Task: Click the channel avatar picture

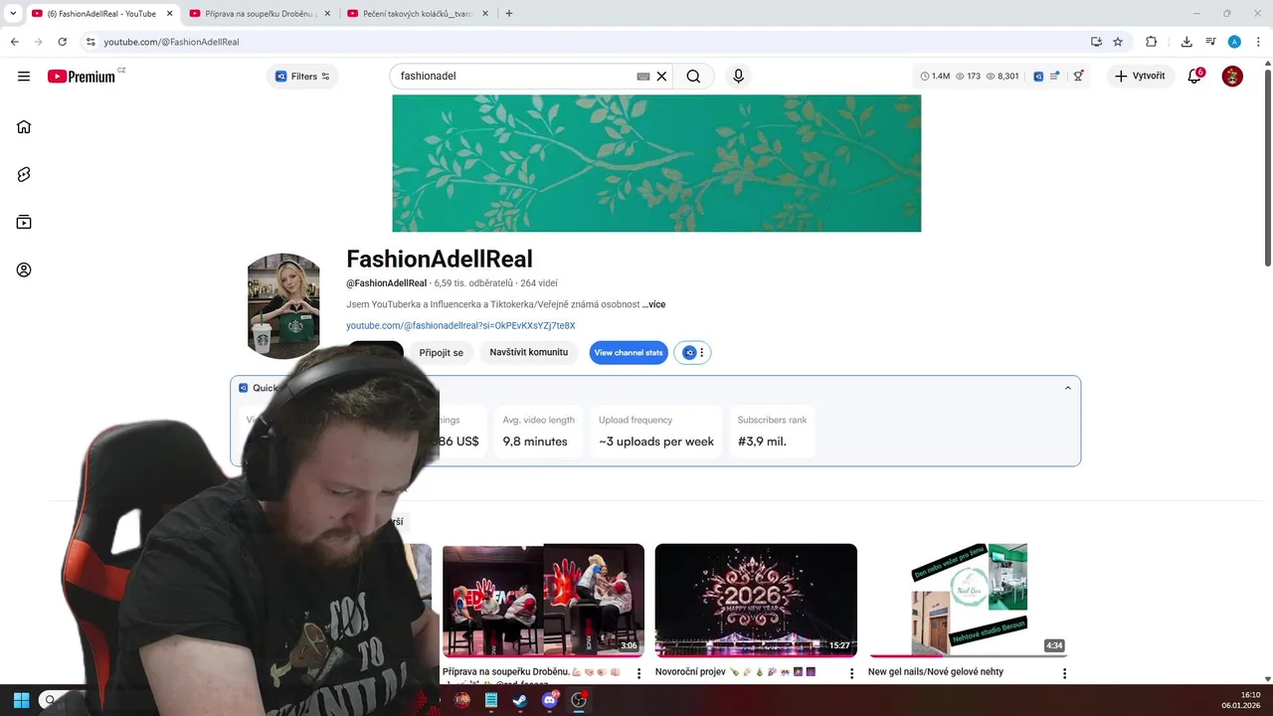Action: point(284,306)
